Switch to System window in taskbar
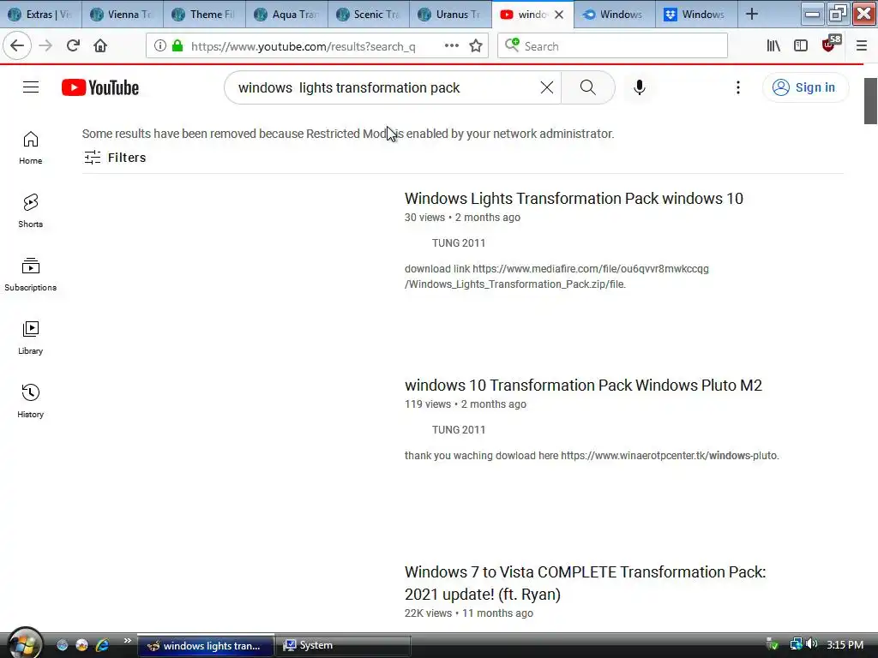The width and height of the screenshot is (878, 658). 343,645
